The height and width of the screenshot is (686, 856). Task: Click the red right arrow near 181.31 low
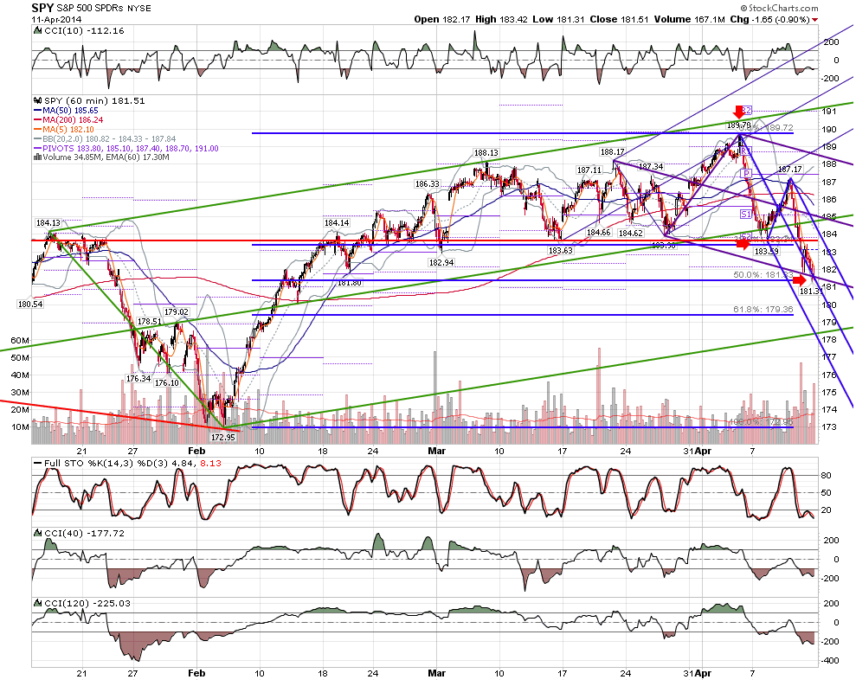pyautogui.click(x=799, y=280)
